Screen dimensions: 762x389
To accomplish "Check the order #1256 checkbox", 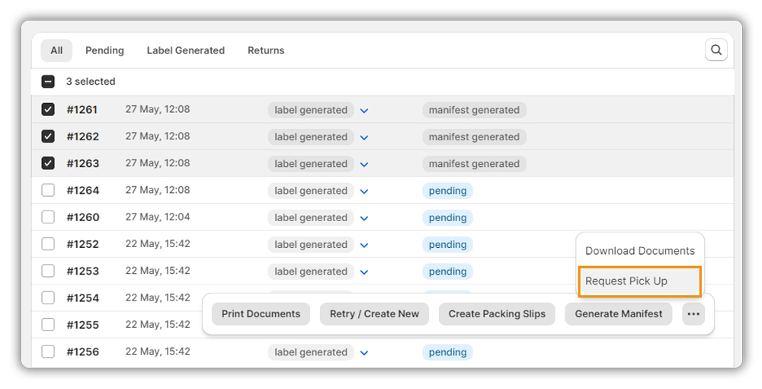I will pyautogui.click(x=48, y=352).
